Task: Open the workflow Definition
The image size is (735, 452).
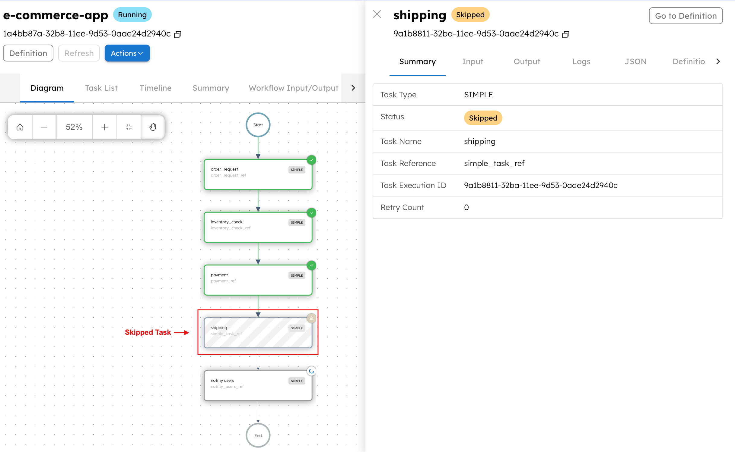Action: point(28,53)
